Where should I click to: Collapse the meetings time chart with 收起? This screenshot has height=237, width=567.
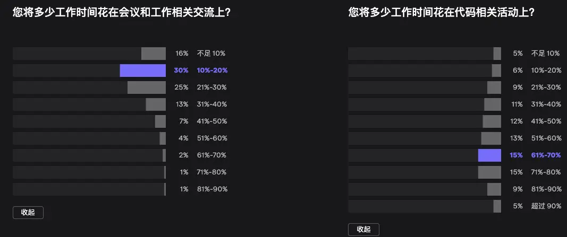coord(28,213)
